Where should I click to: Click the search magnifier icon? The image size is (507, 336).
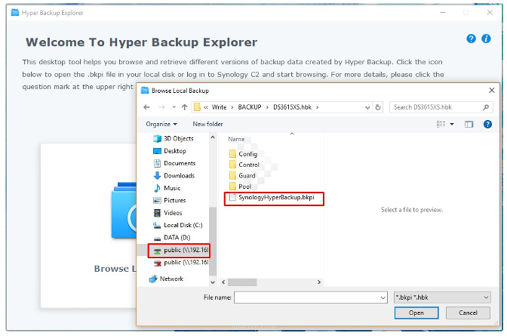pos(485,107)
